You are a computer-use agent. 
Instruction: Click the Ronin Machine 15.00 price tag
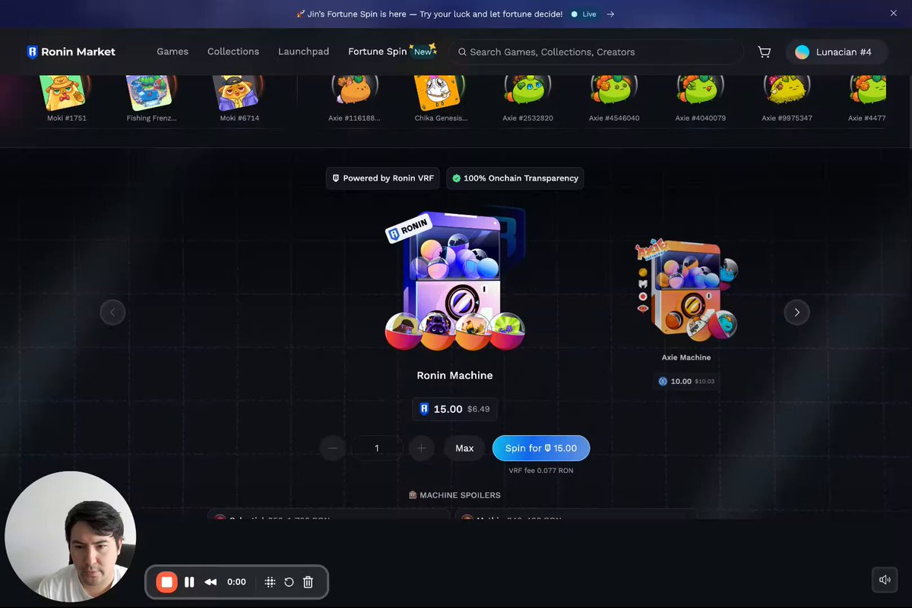tap(454, 409)
